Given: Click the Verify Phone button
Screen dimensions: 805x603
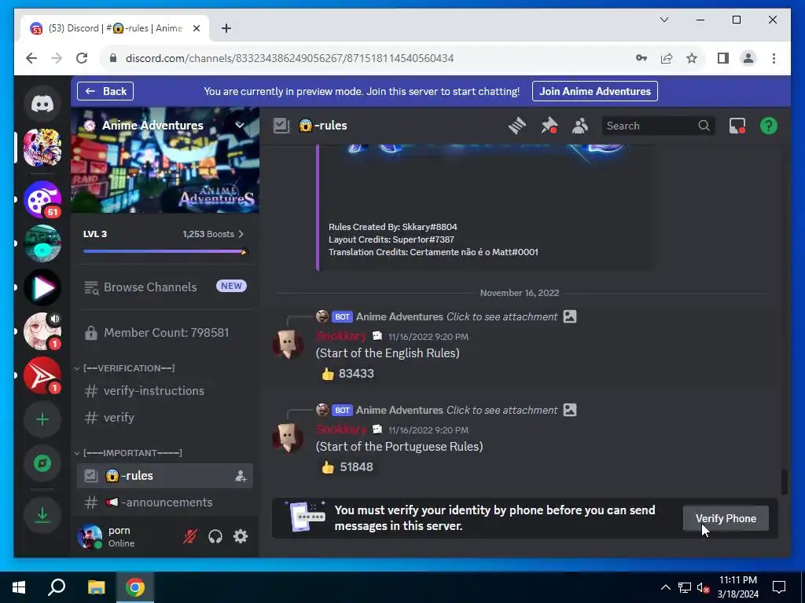Looking at the screenshot, I should 726,518.
